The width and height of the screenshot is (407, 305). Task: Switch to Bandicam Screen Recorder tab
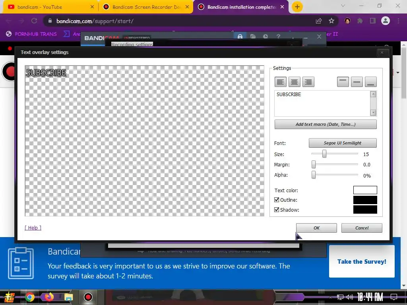[145, 7]
